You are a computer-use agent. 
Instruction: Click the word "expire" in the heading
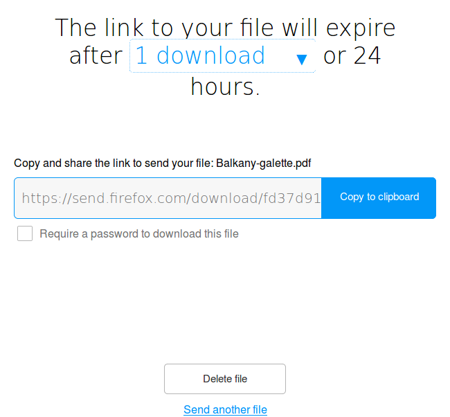(361, 28)
